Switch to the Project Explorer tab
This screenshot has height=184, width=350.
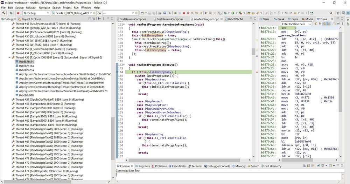[x=31, y=19]
